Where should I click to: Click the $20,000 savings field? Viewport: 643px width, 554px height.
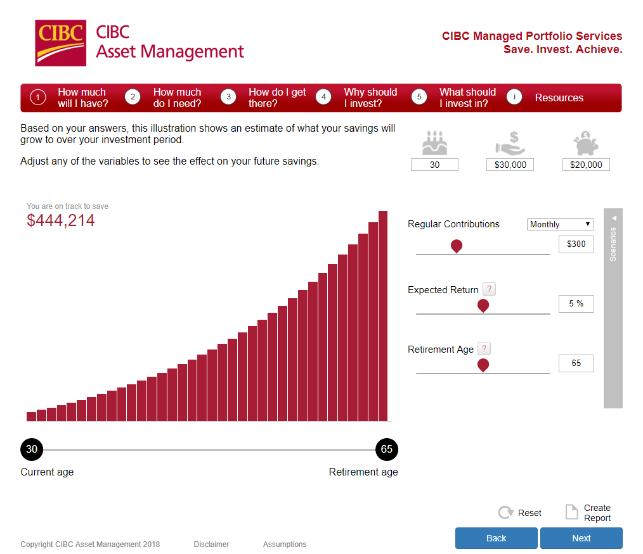(x=586, y=165)
